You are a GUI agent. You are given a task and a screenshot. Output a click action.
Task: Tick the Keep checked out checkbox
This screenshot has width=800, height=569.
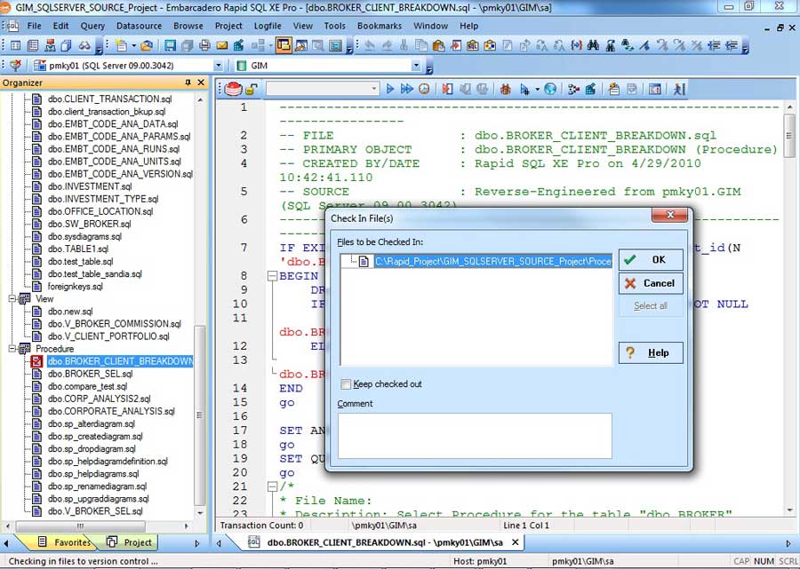click(x=346, y=384)
